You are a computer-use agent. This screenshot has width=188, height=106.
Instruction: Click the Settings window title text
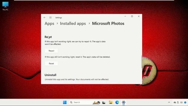[59, 18]
